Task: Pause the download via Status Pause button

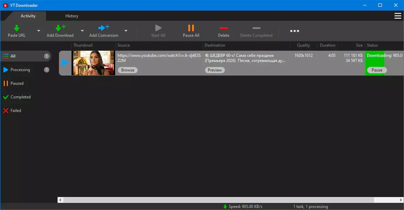Action: click(x=377, y=70)
